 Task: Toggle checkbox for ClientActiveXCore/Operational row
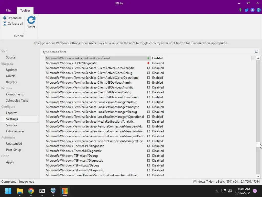(148, 77)
